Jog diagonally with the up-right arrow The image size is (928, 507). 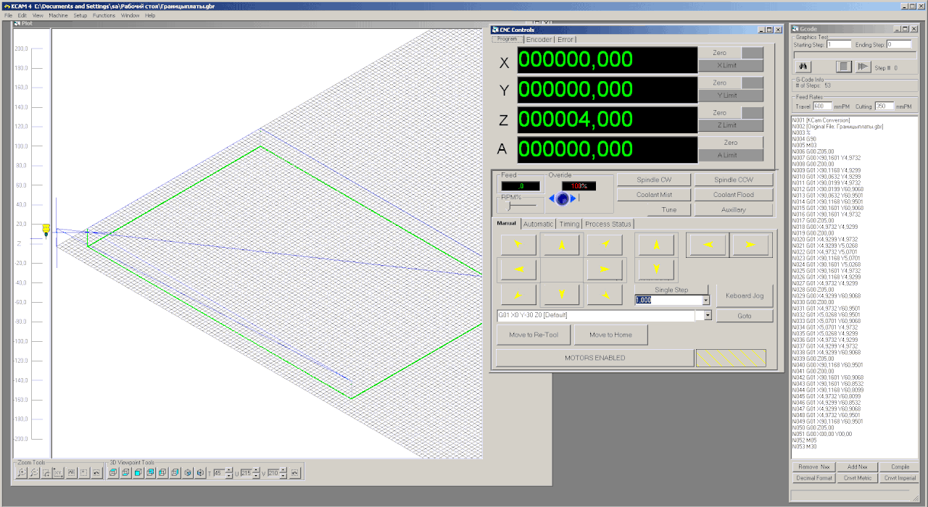point(605,245)
